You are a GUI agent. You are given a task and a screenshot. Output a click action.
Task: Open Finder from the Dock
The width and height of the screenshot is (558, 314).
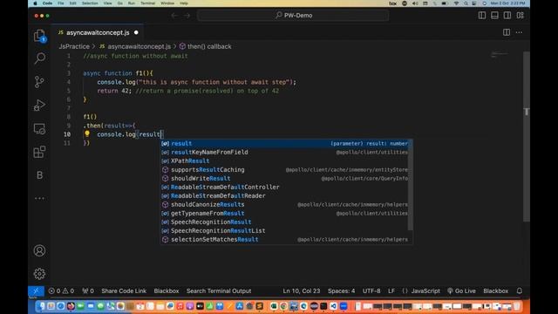point(42,306)
